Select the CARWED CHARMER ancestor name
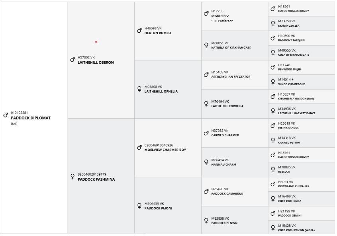Image resolution: width=337 pixels, height=236 pixels. click(225, 135)
